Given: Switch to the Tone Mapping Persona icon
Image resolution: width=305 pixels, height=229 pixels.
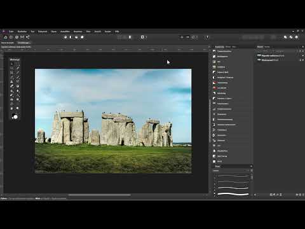Looking at the screenshot, I should 22,37.
